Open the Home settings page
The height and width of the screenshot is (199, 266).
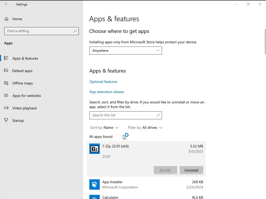point(17,19)
